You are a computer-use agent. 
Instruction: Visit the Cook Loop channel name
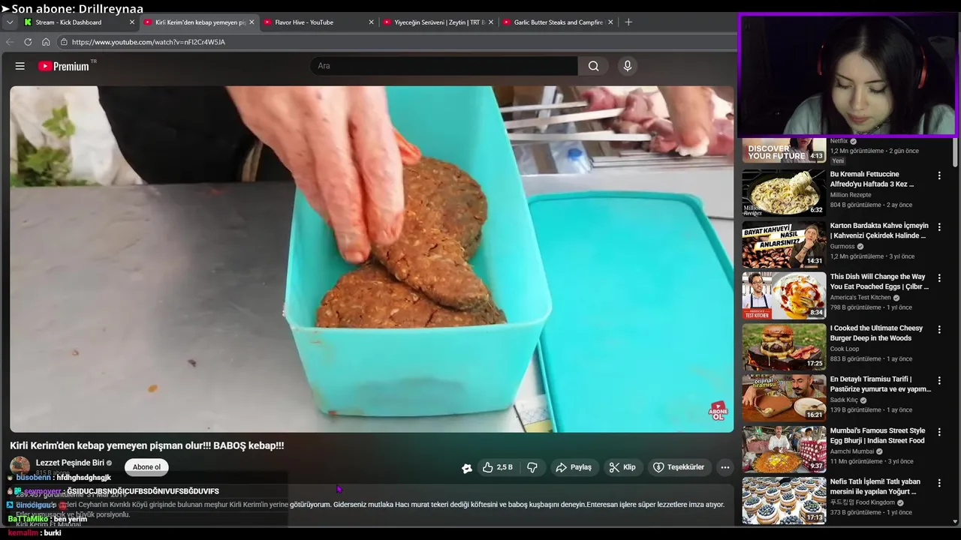(x=845, y=349)
